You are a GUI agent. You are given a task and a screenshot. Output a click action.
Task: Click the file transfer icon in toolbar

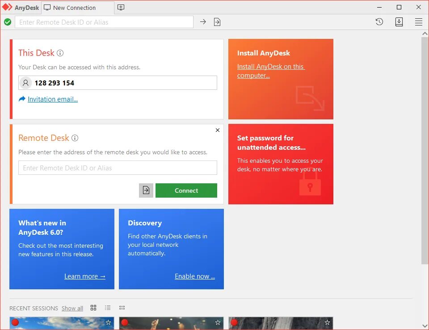coord(217,22)
